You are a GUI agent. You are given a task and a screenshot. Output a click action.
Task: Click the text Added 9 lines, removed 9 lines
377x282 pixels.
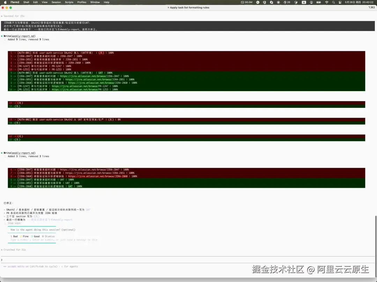(28, 39)
